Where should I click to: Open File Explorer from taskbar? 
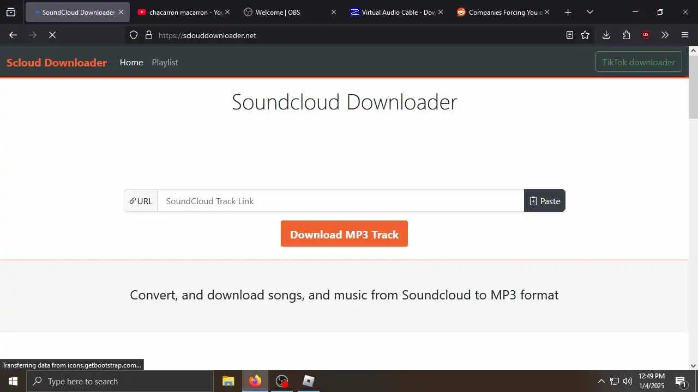pyautogui.click(x=228, y=381)
